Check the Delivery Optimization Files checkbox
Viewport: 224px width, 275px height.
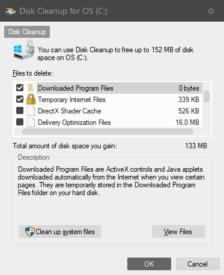[x=20, y=122]
